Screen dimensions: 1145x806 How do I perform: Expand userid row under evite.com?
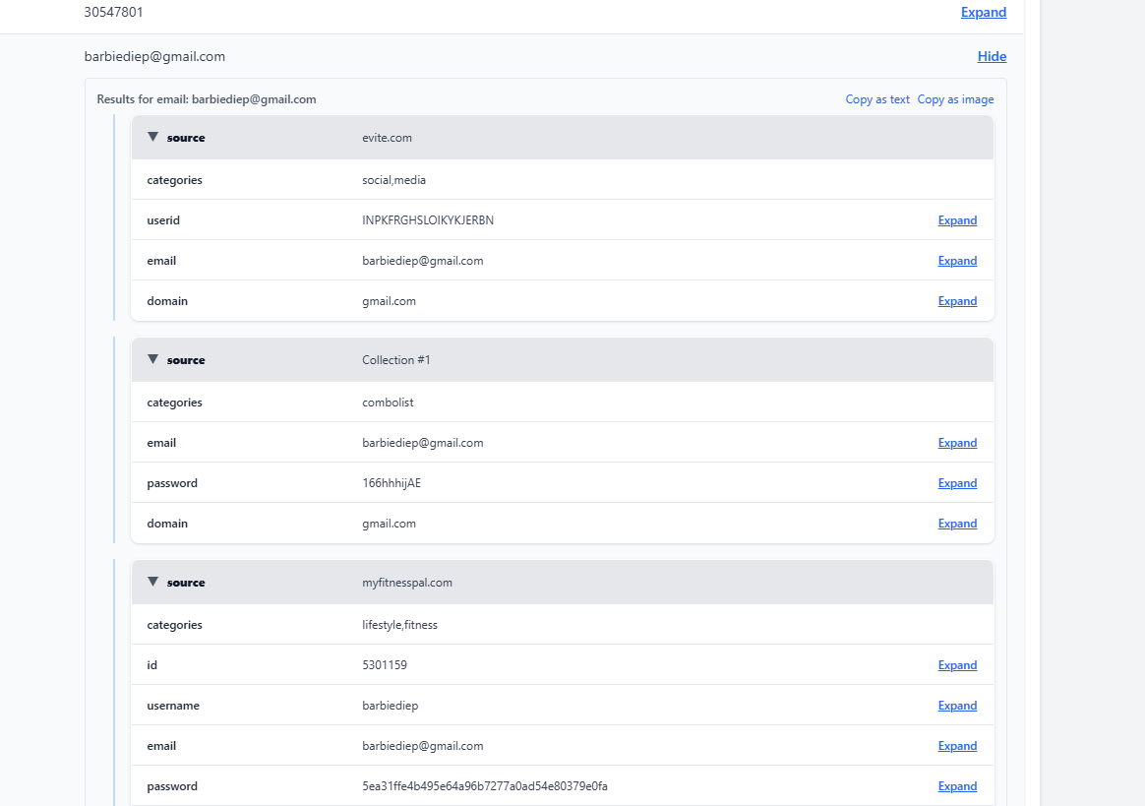(x=957, y=220)
